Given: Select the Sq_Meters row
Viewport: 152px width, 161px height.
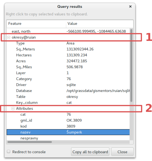Looking at the screenshot, I should pyautogui.click(x=68, y=49).
